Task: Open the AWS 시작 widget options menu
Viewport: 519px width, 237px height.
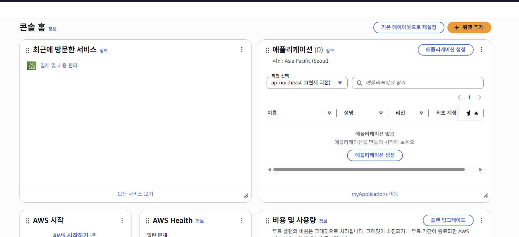Action: 122,220
